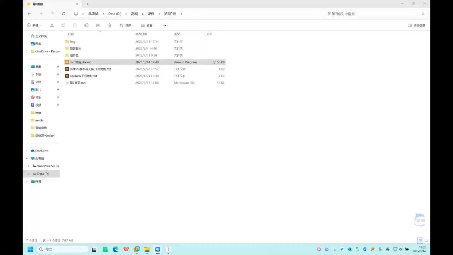Viewport: 453px width, 255px height.
Task: Refresh the current folder view
Action: point(64,14)
